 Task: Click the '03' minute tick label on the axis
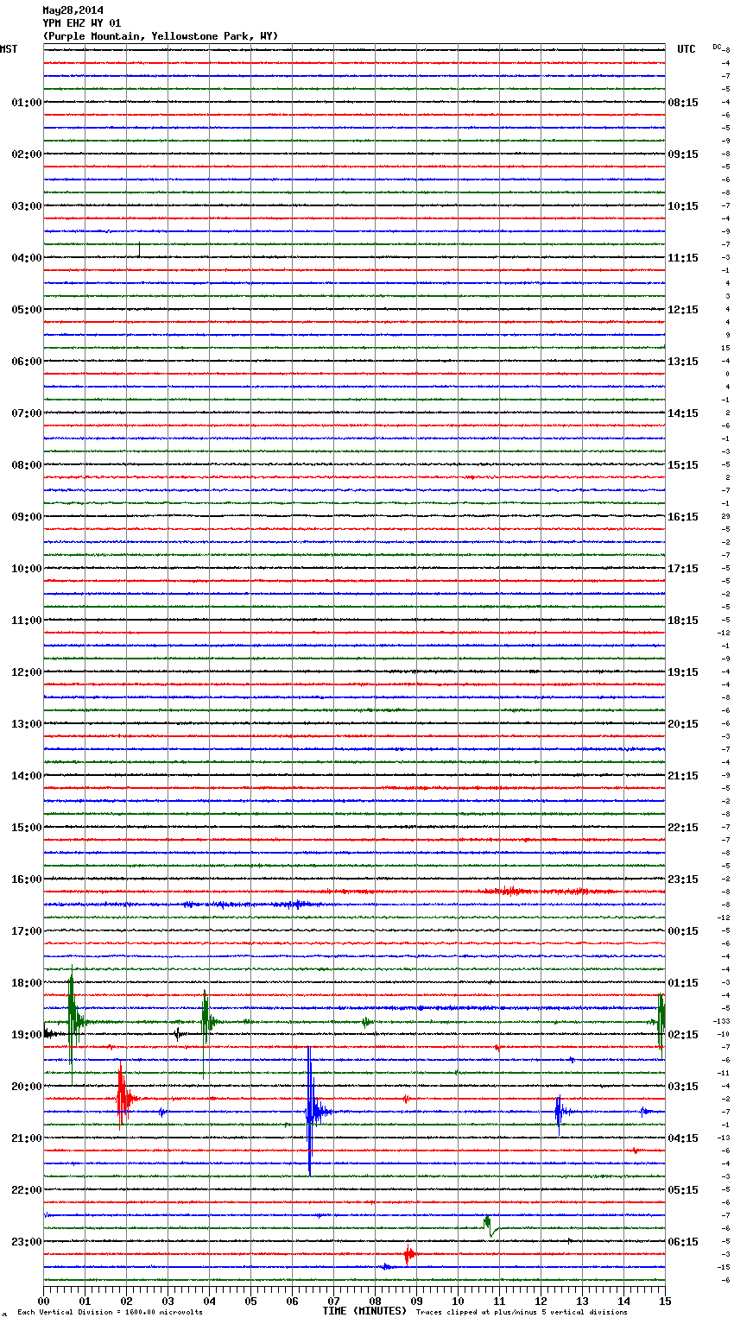pyautogui.click(x=168, y=1302)
